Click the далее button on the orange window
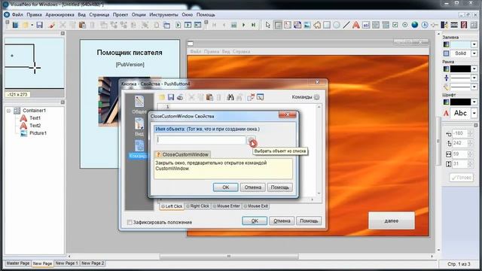Viewport: 482px width, 271px height. click(392, 221)
